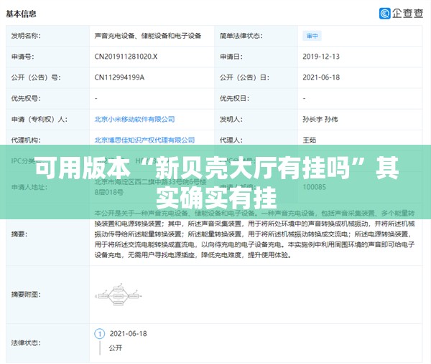This screenshot has width=431, height=364.
Task: Click the 发明人 label
Action: click(231, 119)
